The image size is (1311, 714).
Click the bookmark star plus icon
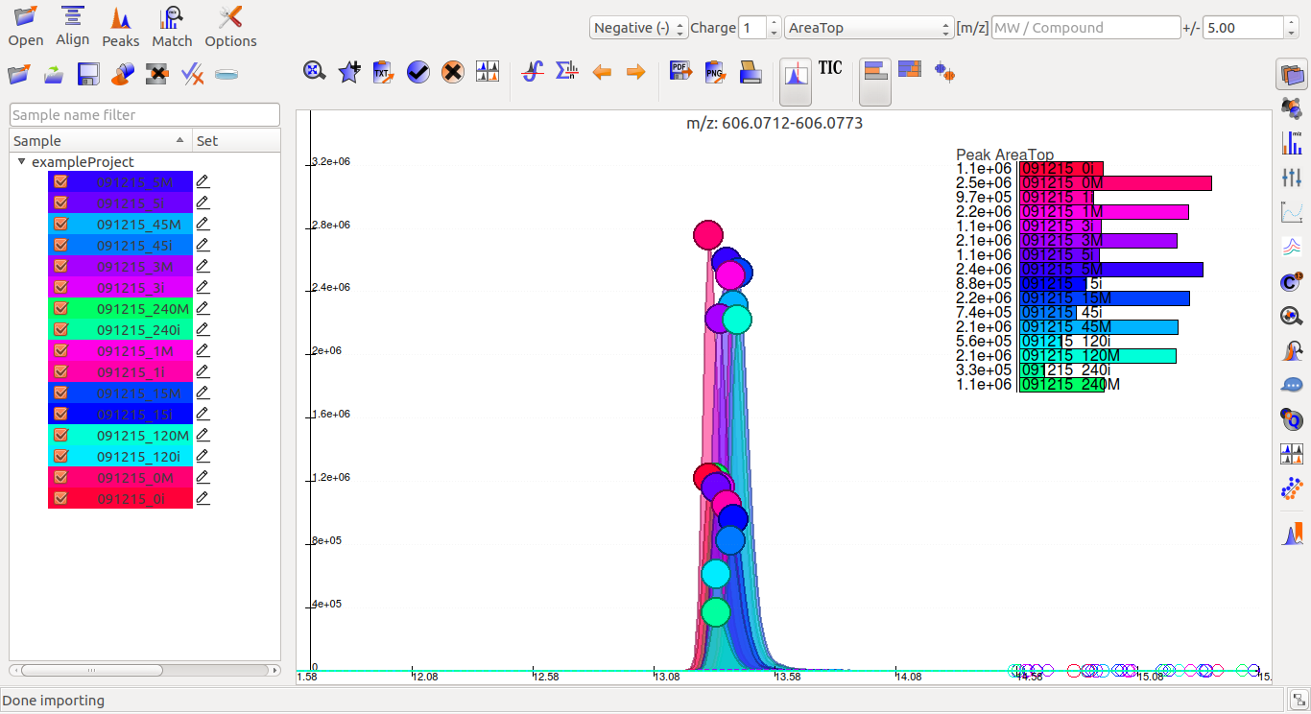pyautogui.click(x=349, y=71)
